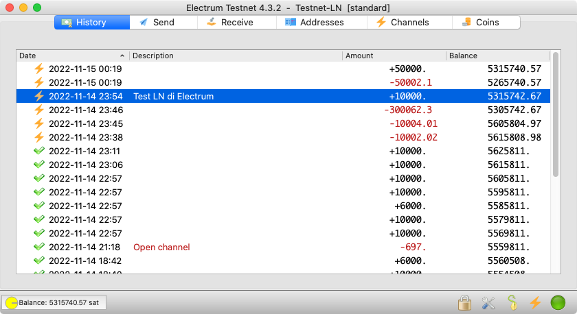Click the balance value 5315742.67
The height and width of the screenshot is (314, 577).
coord(514,96)
